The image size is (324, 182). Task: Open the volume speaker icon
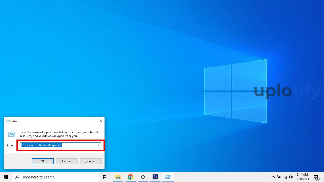[x=291, y=177]
